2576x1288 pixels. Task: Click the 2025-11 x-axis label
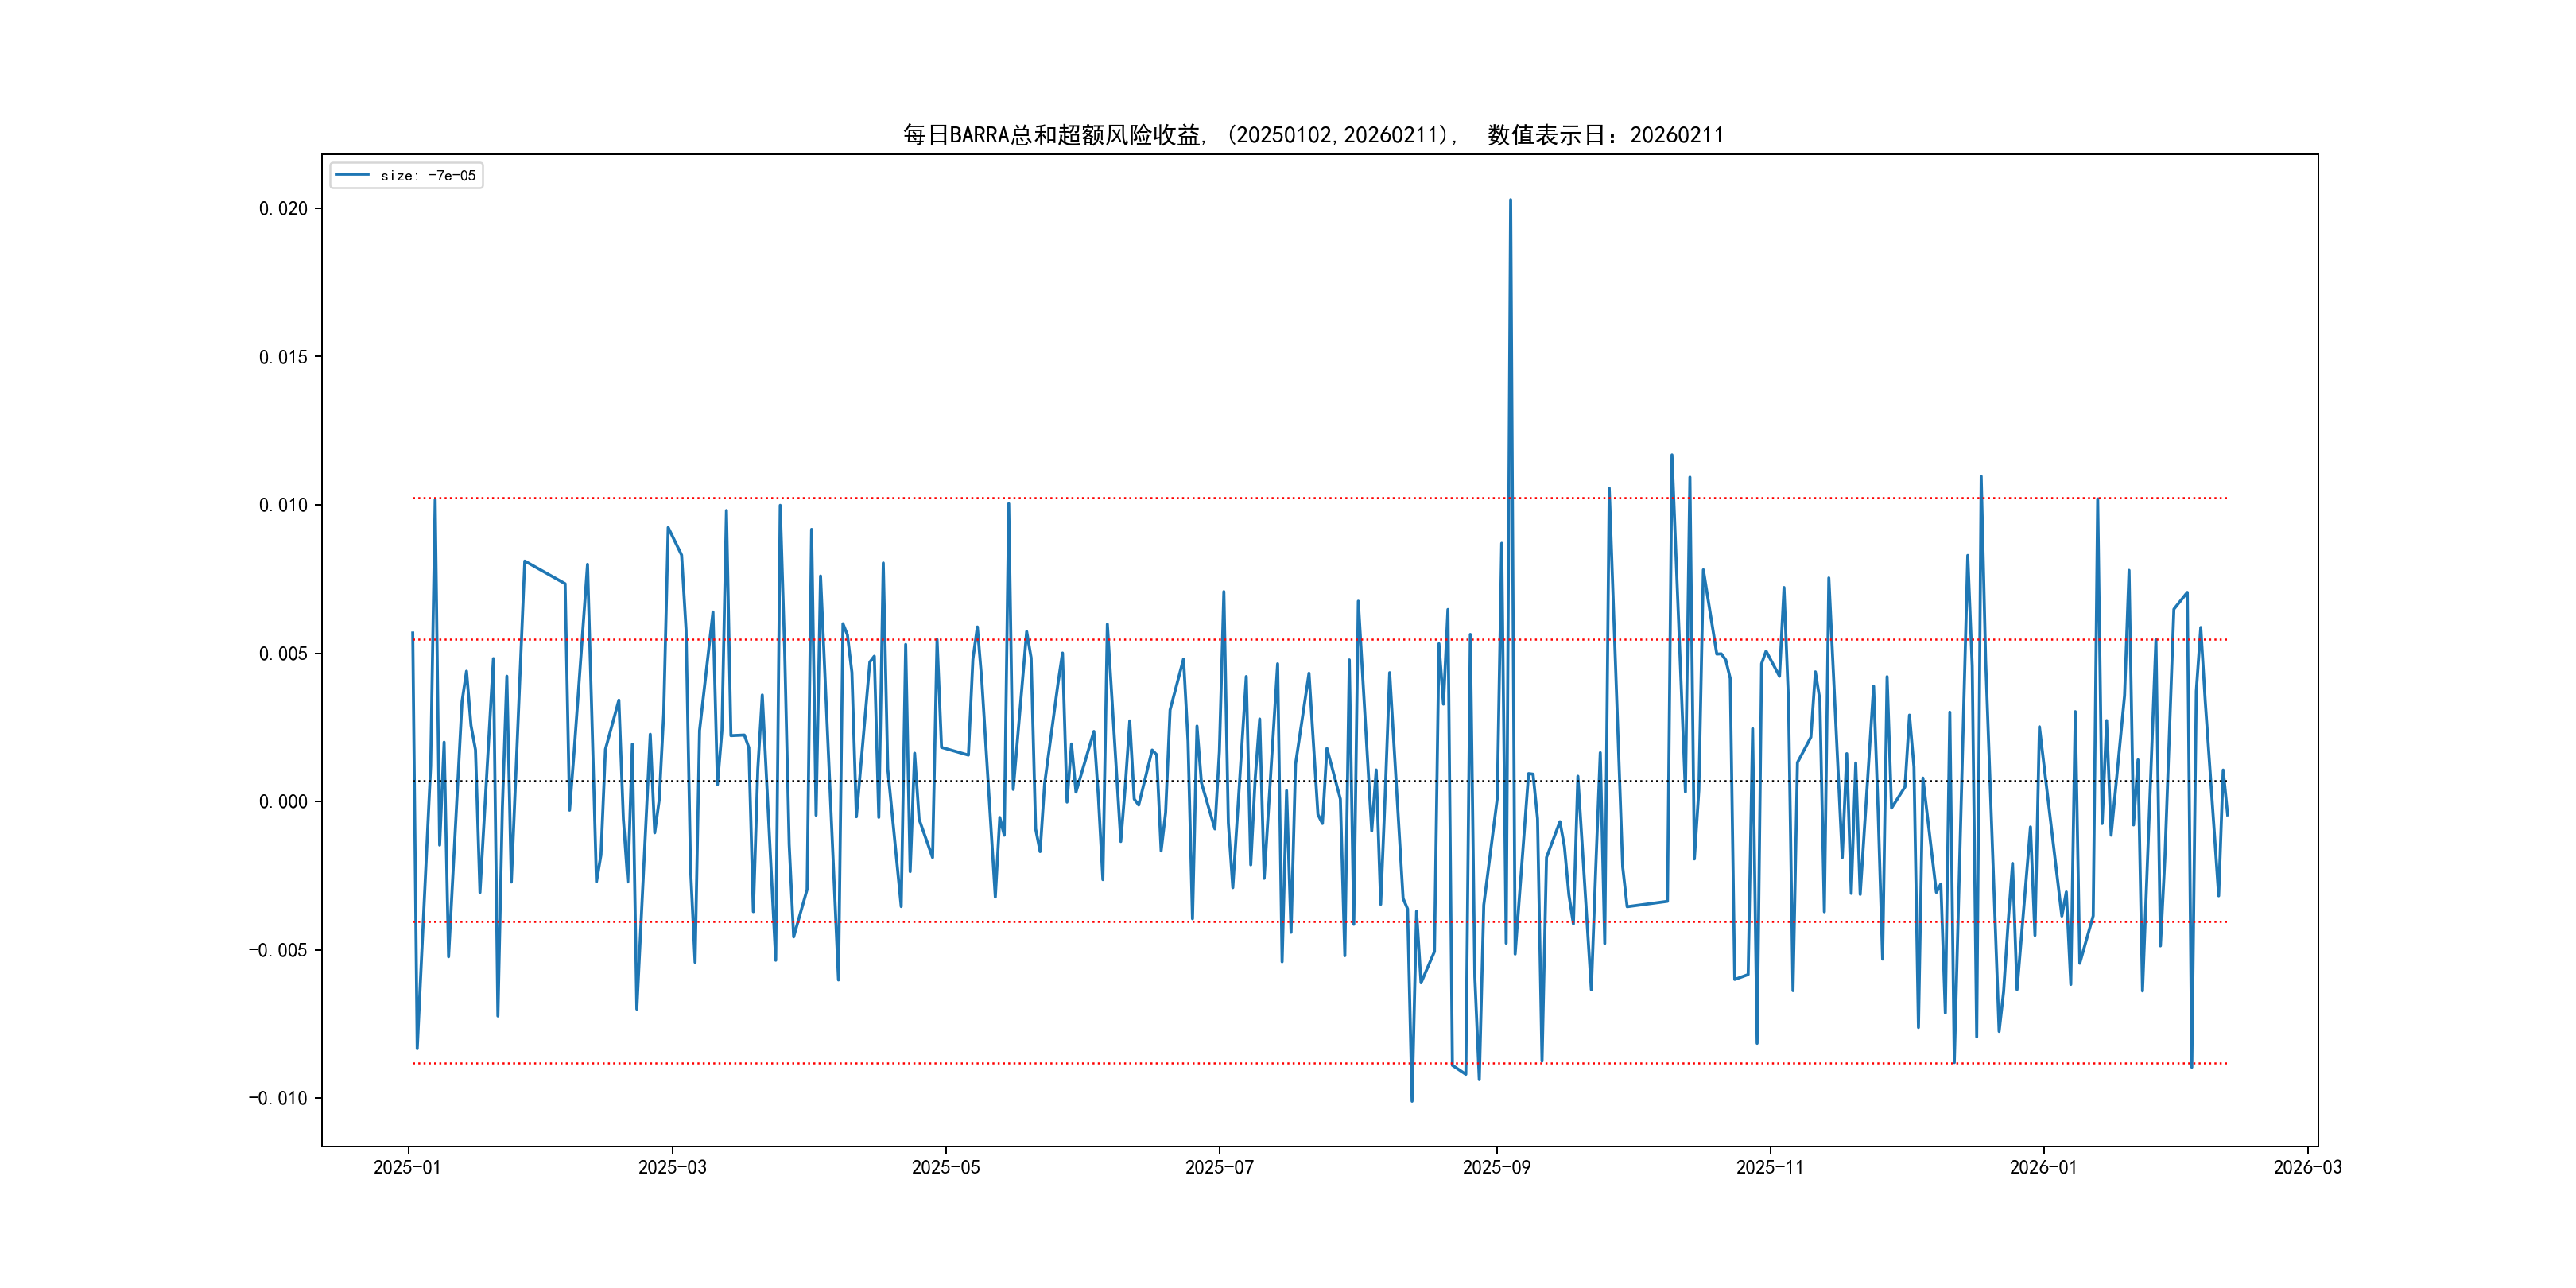pos(1769,1167)
